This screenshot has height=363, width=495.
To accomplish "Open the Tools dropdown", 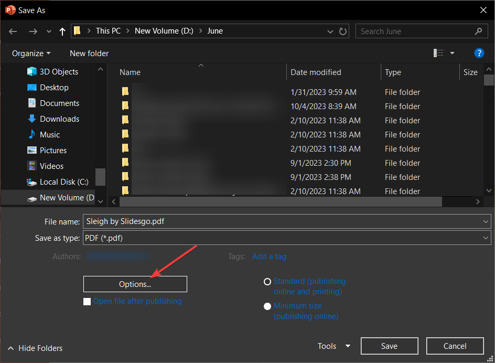I will click(334, 346).
